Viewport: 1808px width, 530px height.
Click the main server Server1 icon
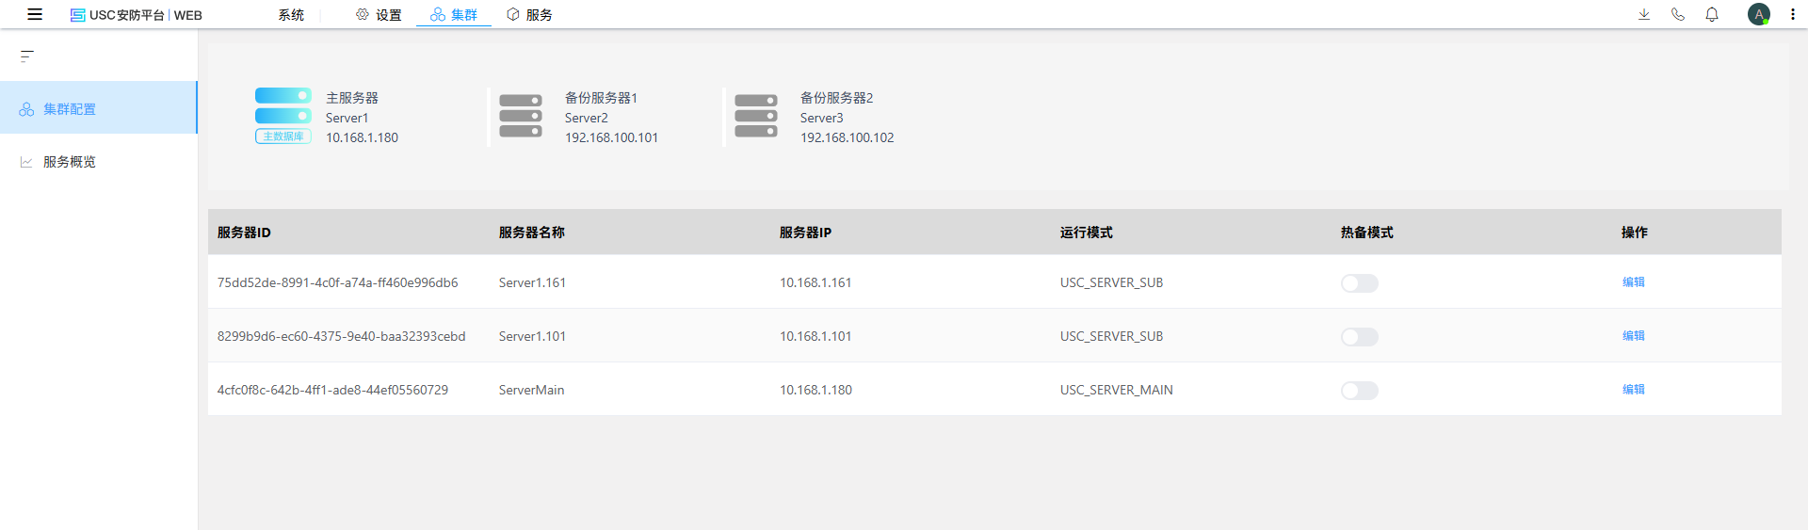pos(282,116)
